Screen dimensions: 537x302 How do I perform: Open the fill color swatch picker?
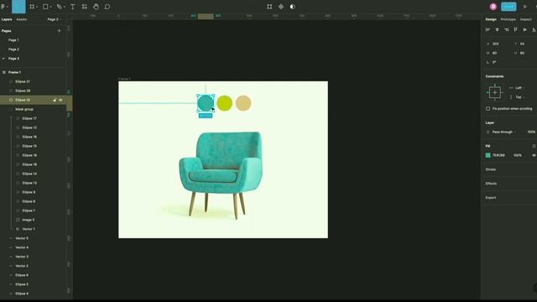[x=488, y=155]
